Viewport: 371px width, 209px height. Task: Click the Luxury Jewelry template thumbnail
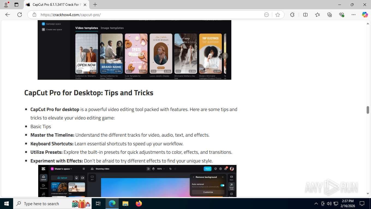[x=161, y=54]
